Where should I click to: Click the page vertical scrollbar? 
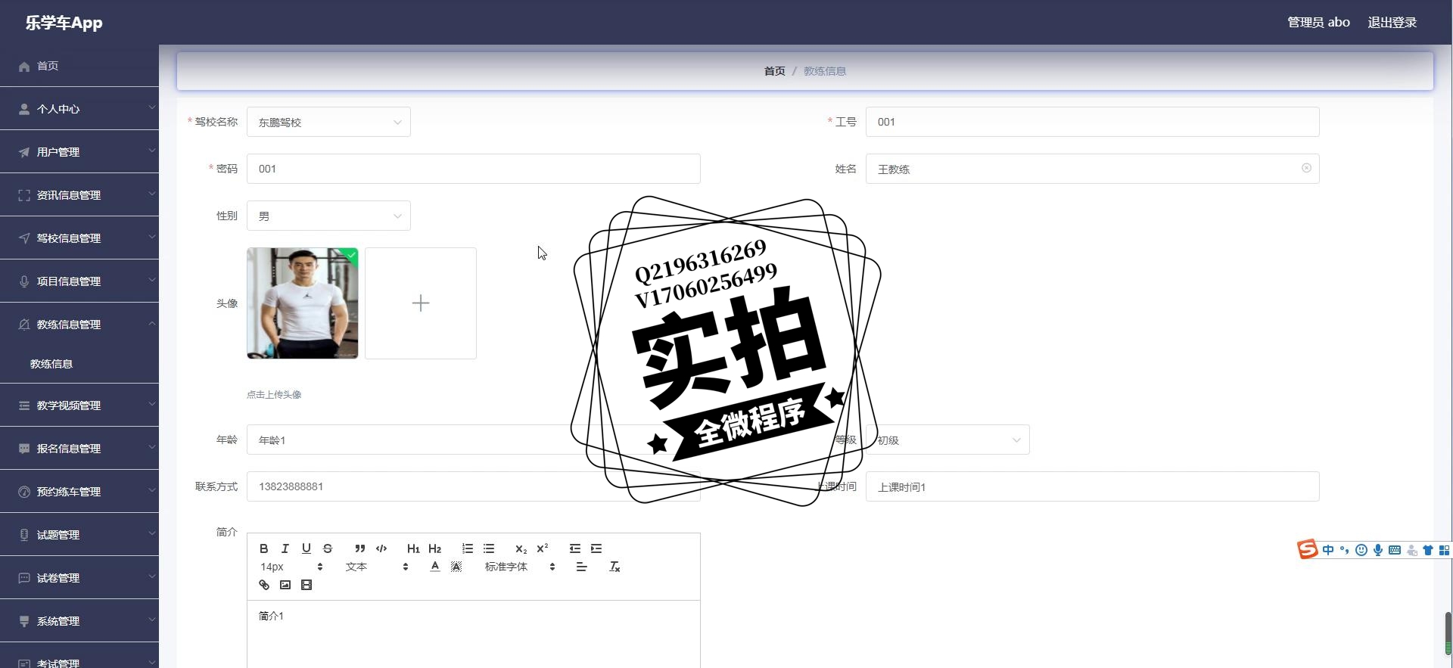(x=1448, y=634)
